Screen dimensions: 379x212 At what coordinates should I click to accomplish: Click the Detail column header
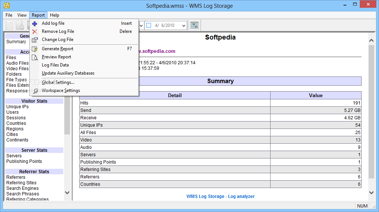[175, 95]
